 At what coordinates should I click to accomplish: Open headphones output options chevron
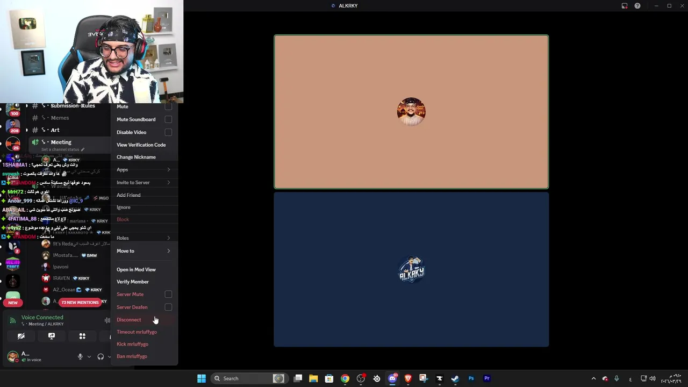(109, 357)
